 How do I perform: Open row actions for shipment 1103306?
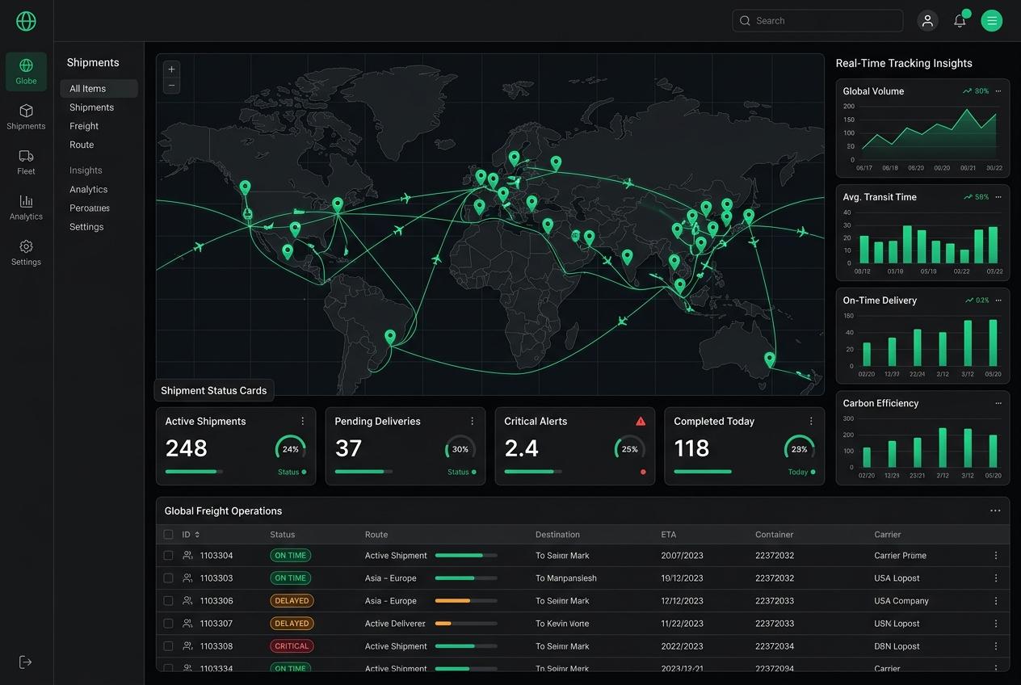tap(996, 601)
